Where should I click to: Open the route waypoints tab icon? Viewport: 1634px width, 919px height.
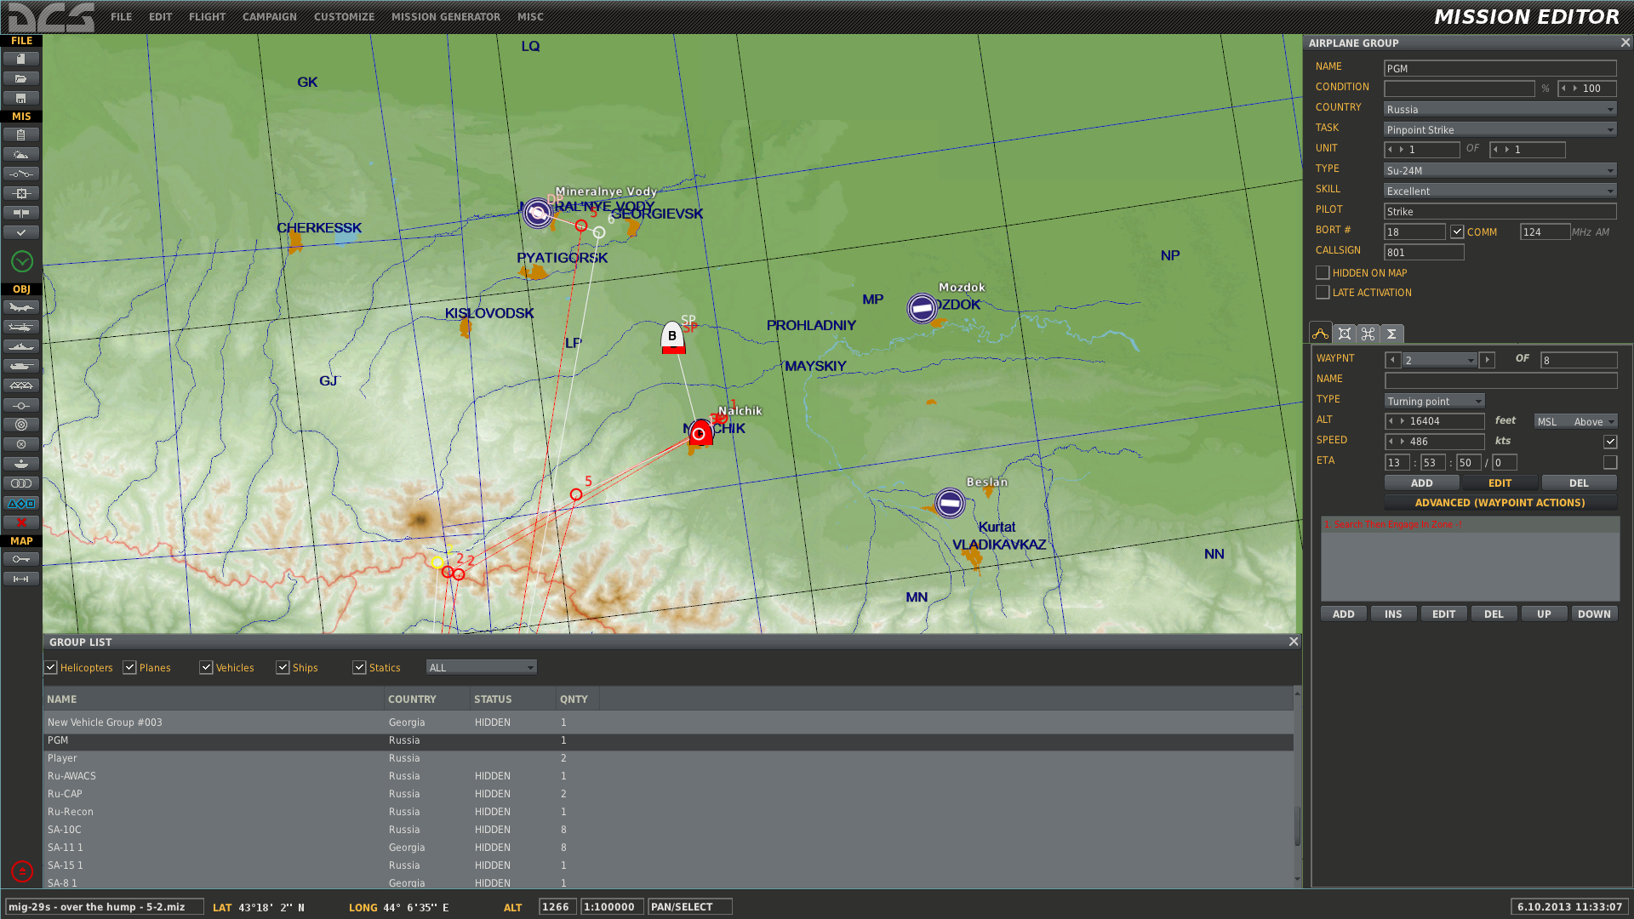[1321, 334]
